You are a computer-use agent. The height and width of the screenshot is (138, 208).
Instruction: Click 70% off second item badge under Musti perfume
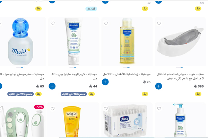(20, 94)
